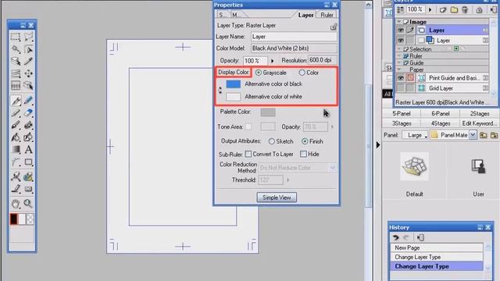Screen dimensions: 500x281
Task: Click New Layer icon in Layers toolbar
Action: 443,10
